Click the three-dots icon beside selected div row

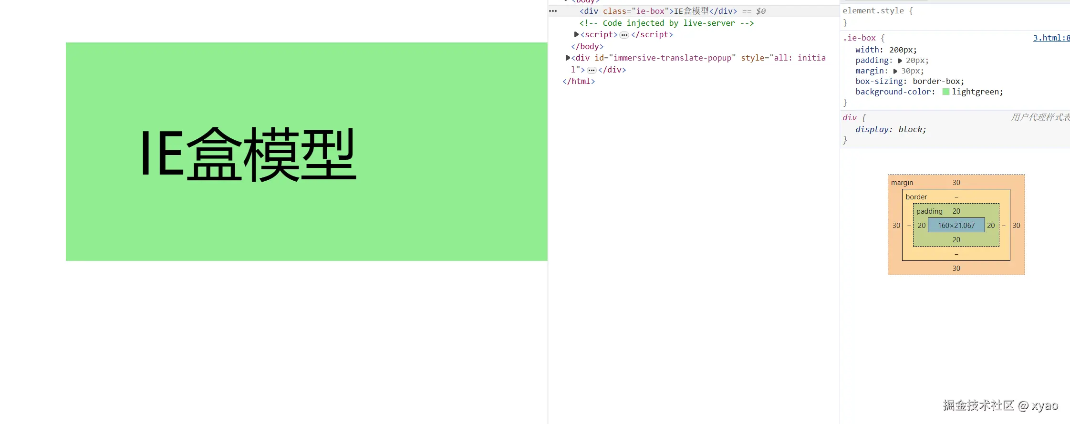point(553,11)
